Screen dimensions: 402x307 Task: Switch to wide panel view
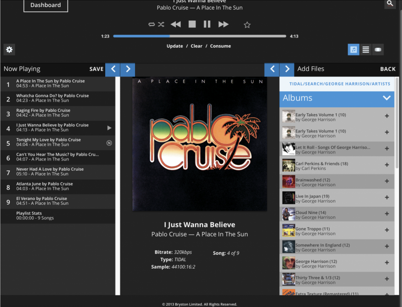(378, 49)
